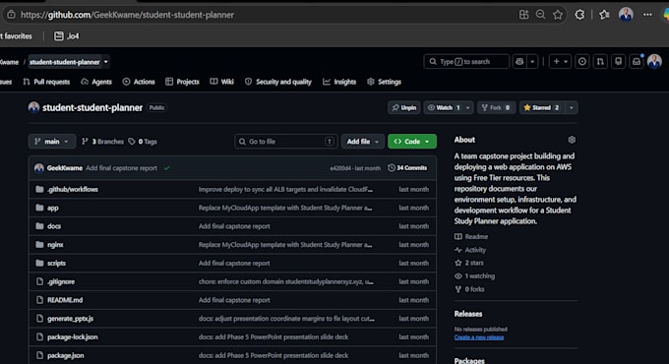Open the generate_pptx.js file
The height and width of the screenshot is (364, 669).
coord(71,319)
